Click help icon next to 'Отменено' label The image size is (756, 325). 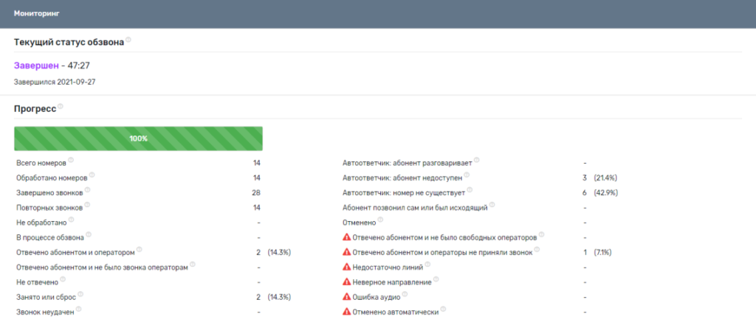click(x=381, y=220)
